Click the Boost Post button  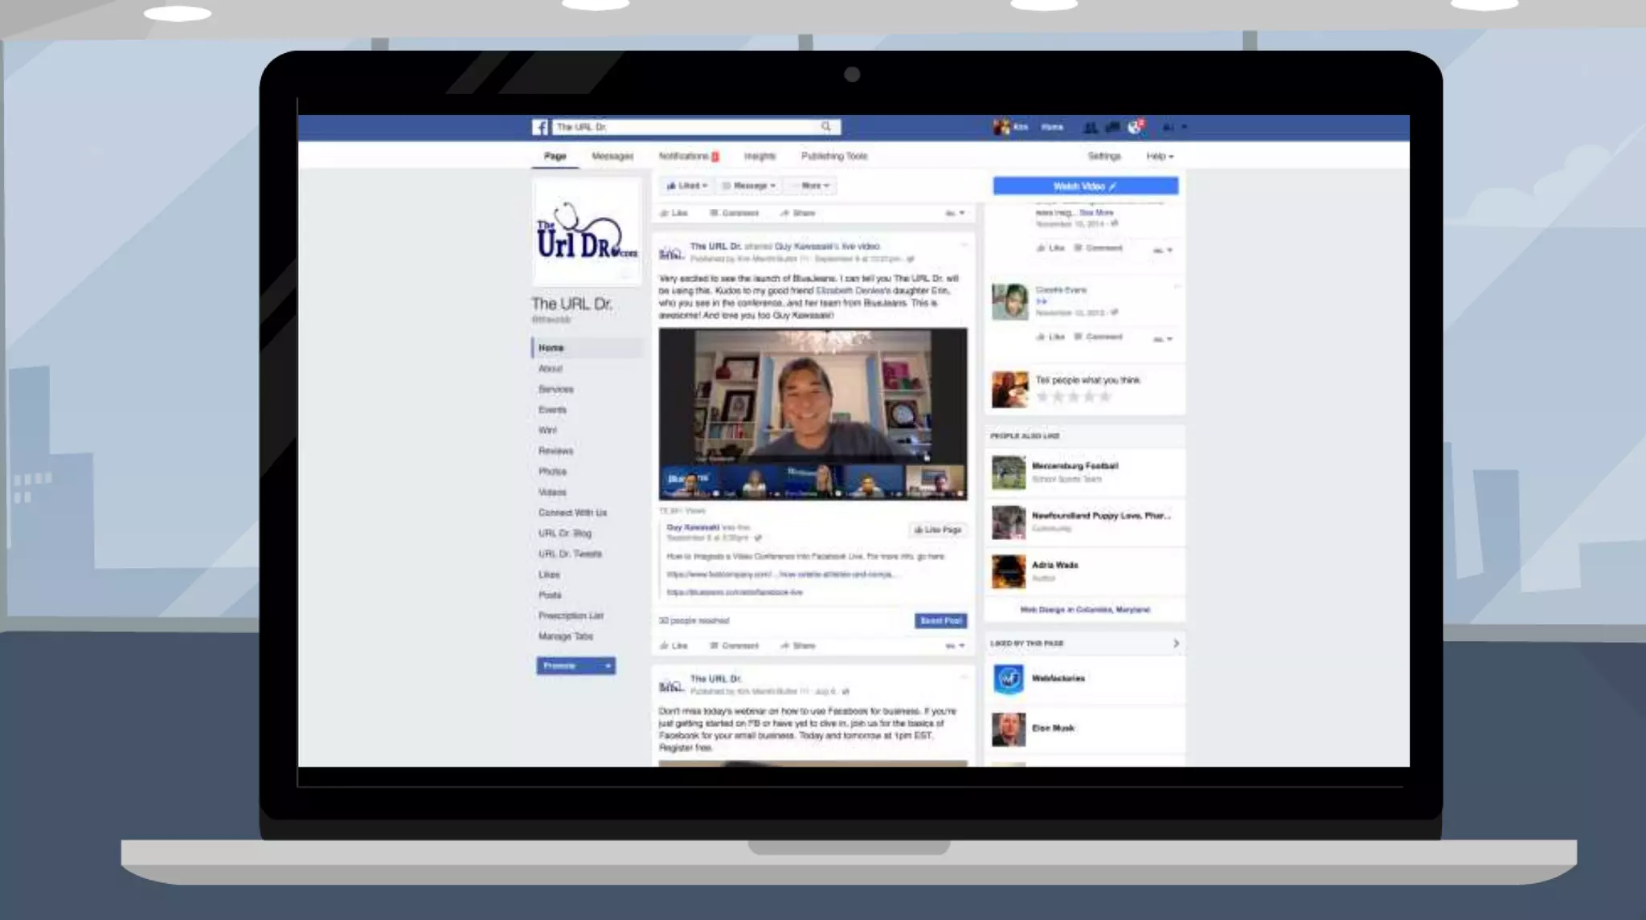click(x=940, y=620)
